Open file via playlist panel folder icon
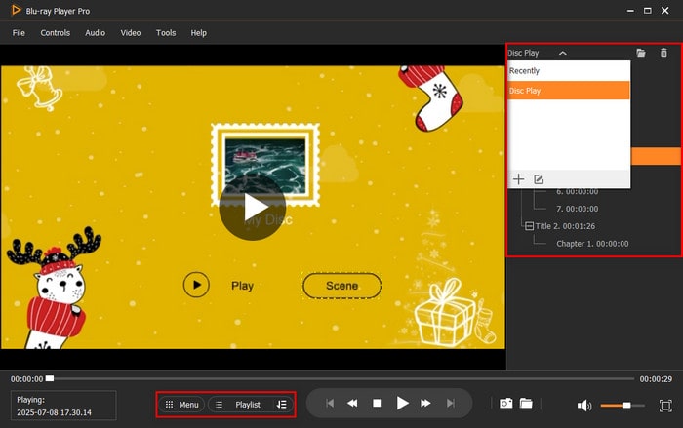The width and height of the screenshot is (683, 428). [641, 53]
